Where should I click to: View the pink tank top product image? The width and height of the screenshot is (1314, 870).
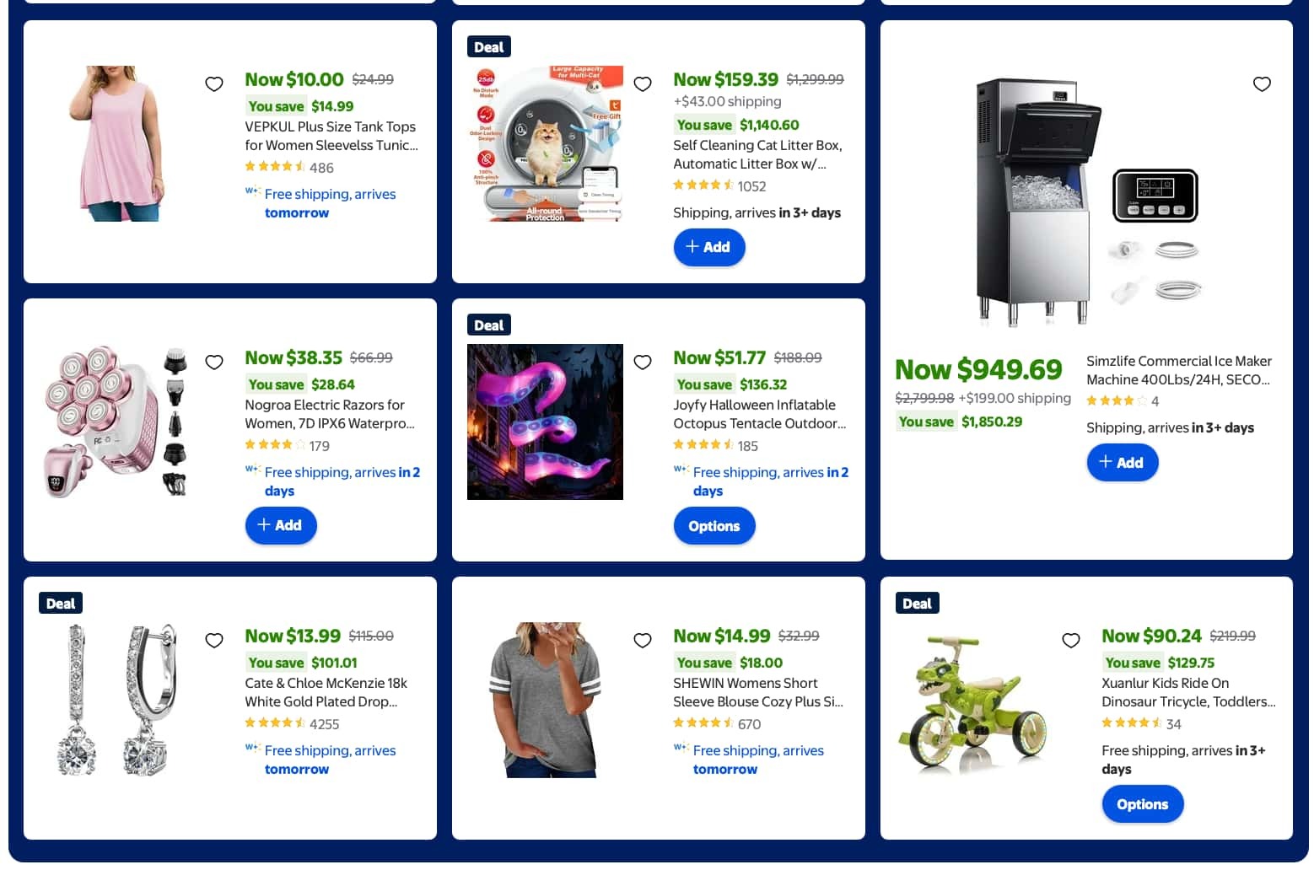point(116,143)
